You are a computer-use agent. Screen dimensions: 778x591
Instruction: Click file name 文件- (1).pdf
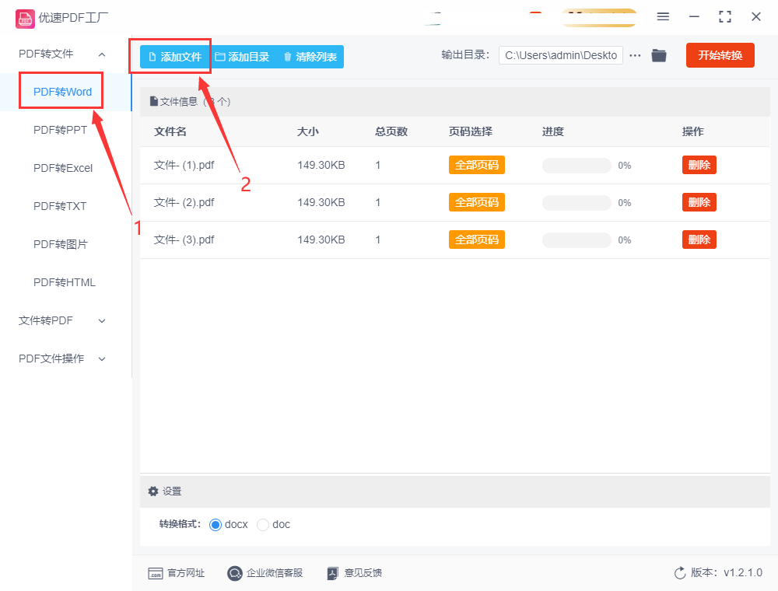coord(184,165)
